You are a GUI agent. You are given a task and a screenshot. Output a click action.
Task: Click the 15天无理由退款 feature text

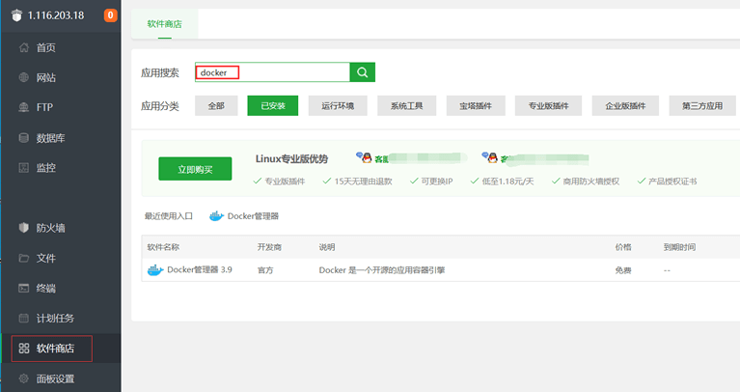tap(364, 182)
